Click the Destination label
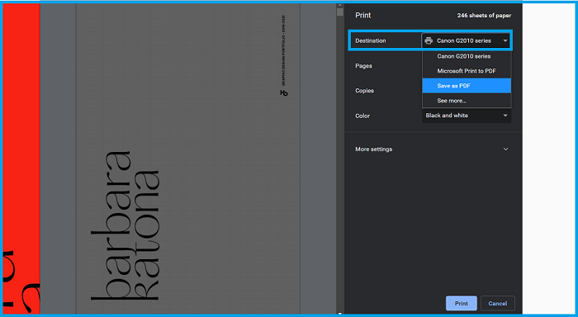 coord(371,40)
